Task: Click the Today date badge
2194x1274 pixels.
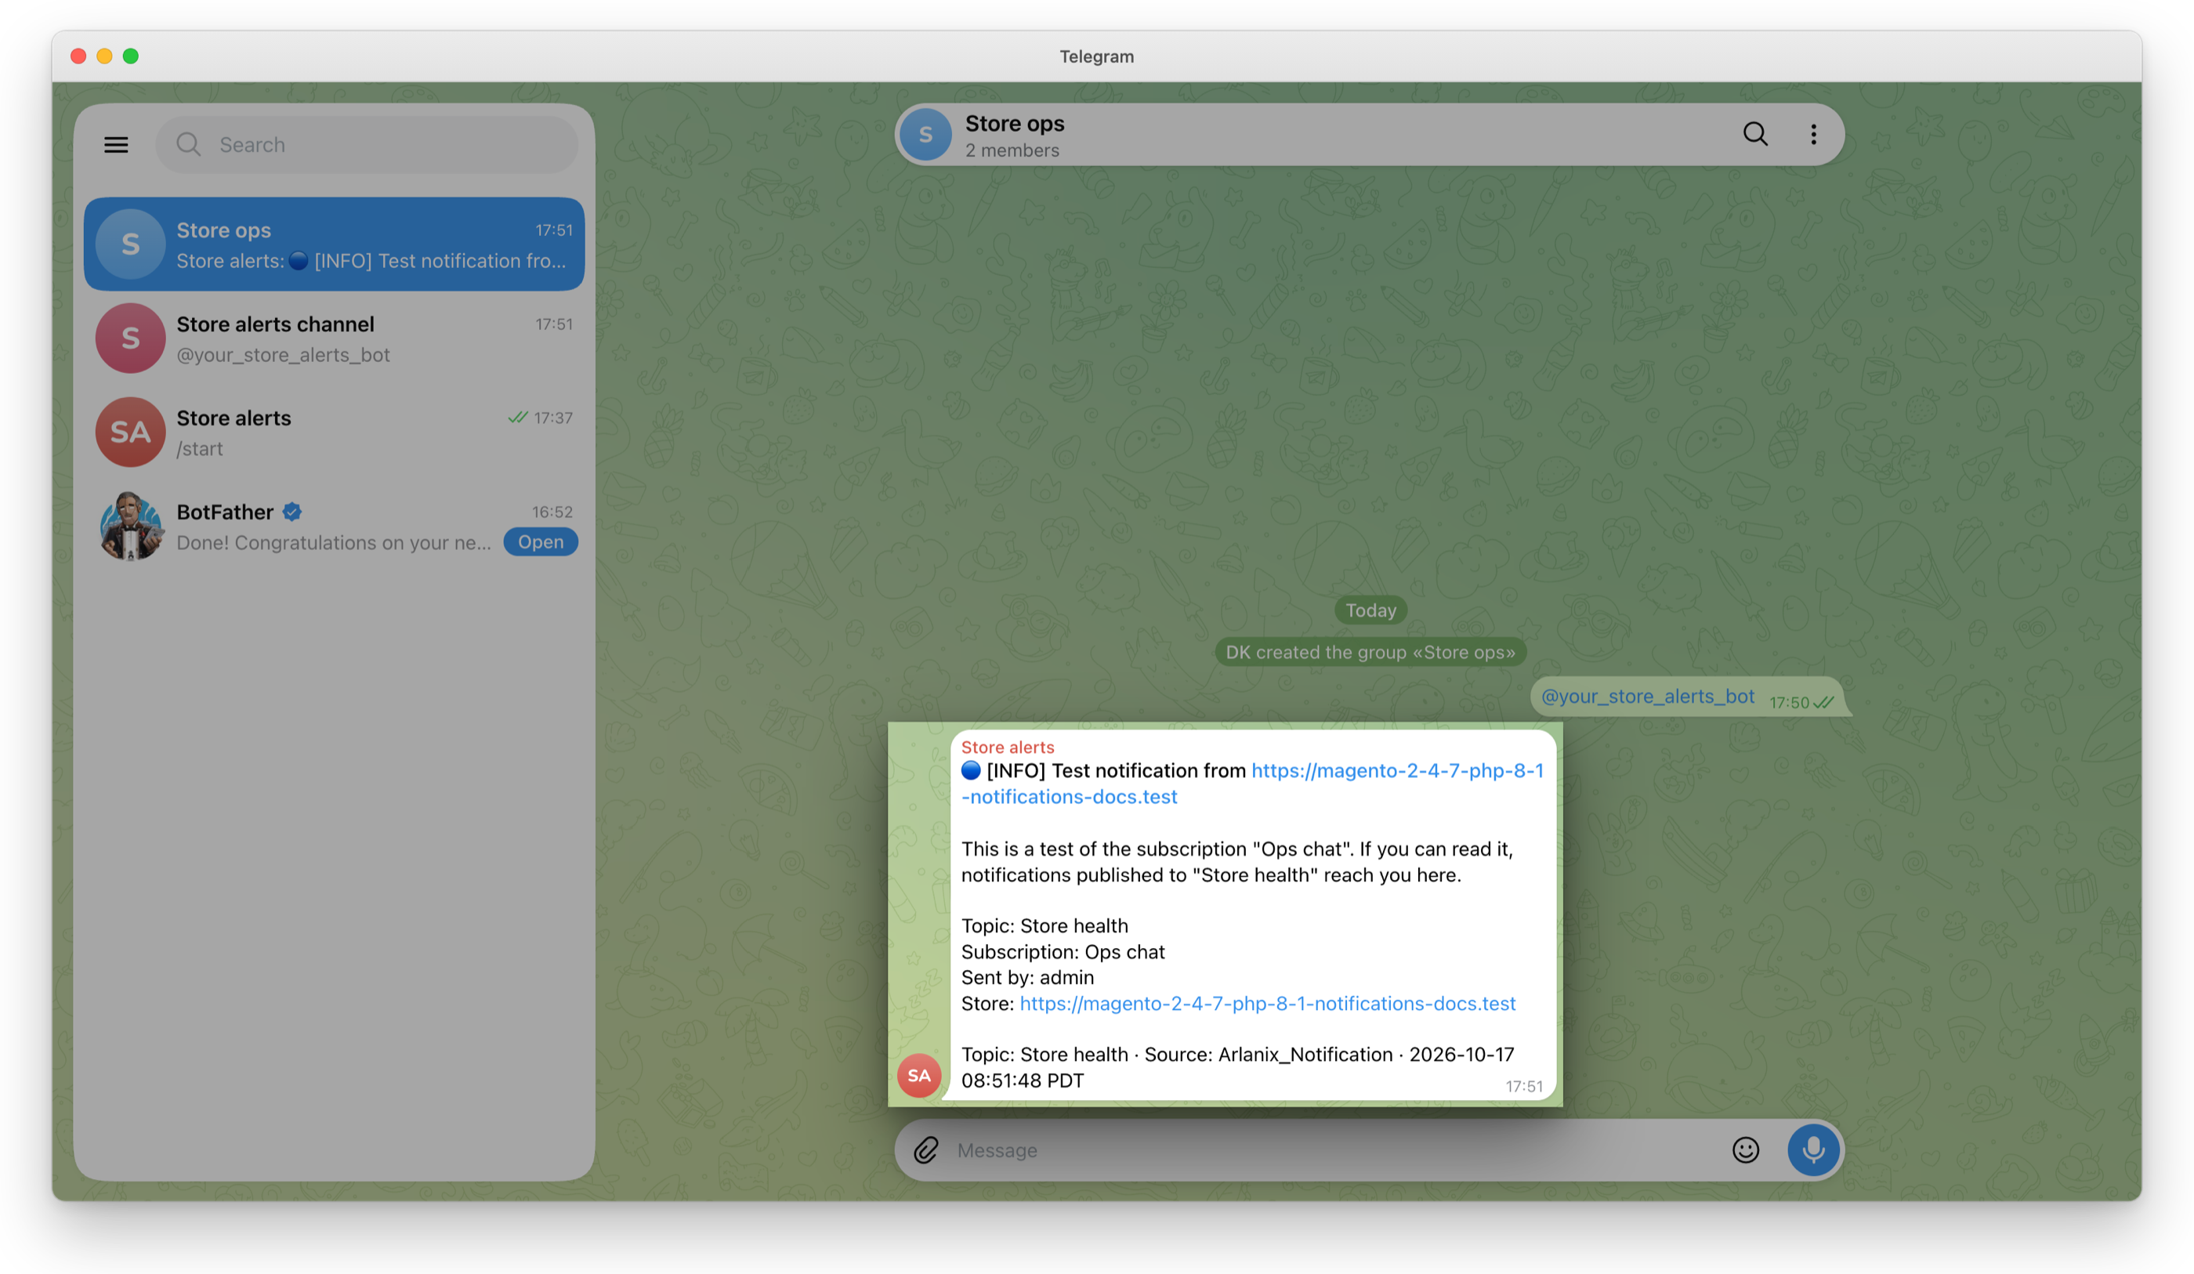Action: [1370, 610]
